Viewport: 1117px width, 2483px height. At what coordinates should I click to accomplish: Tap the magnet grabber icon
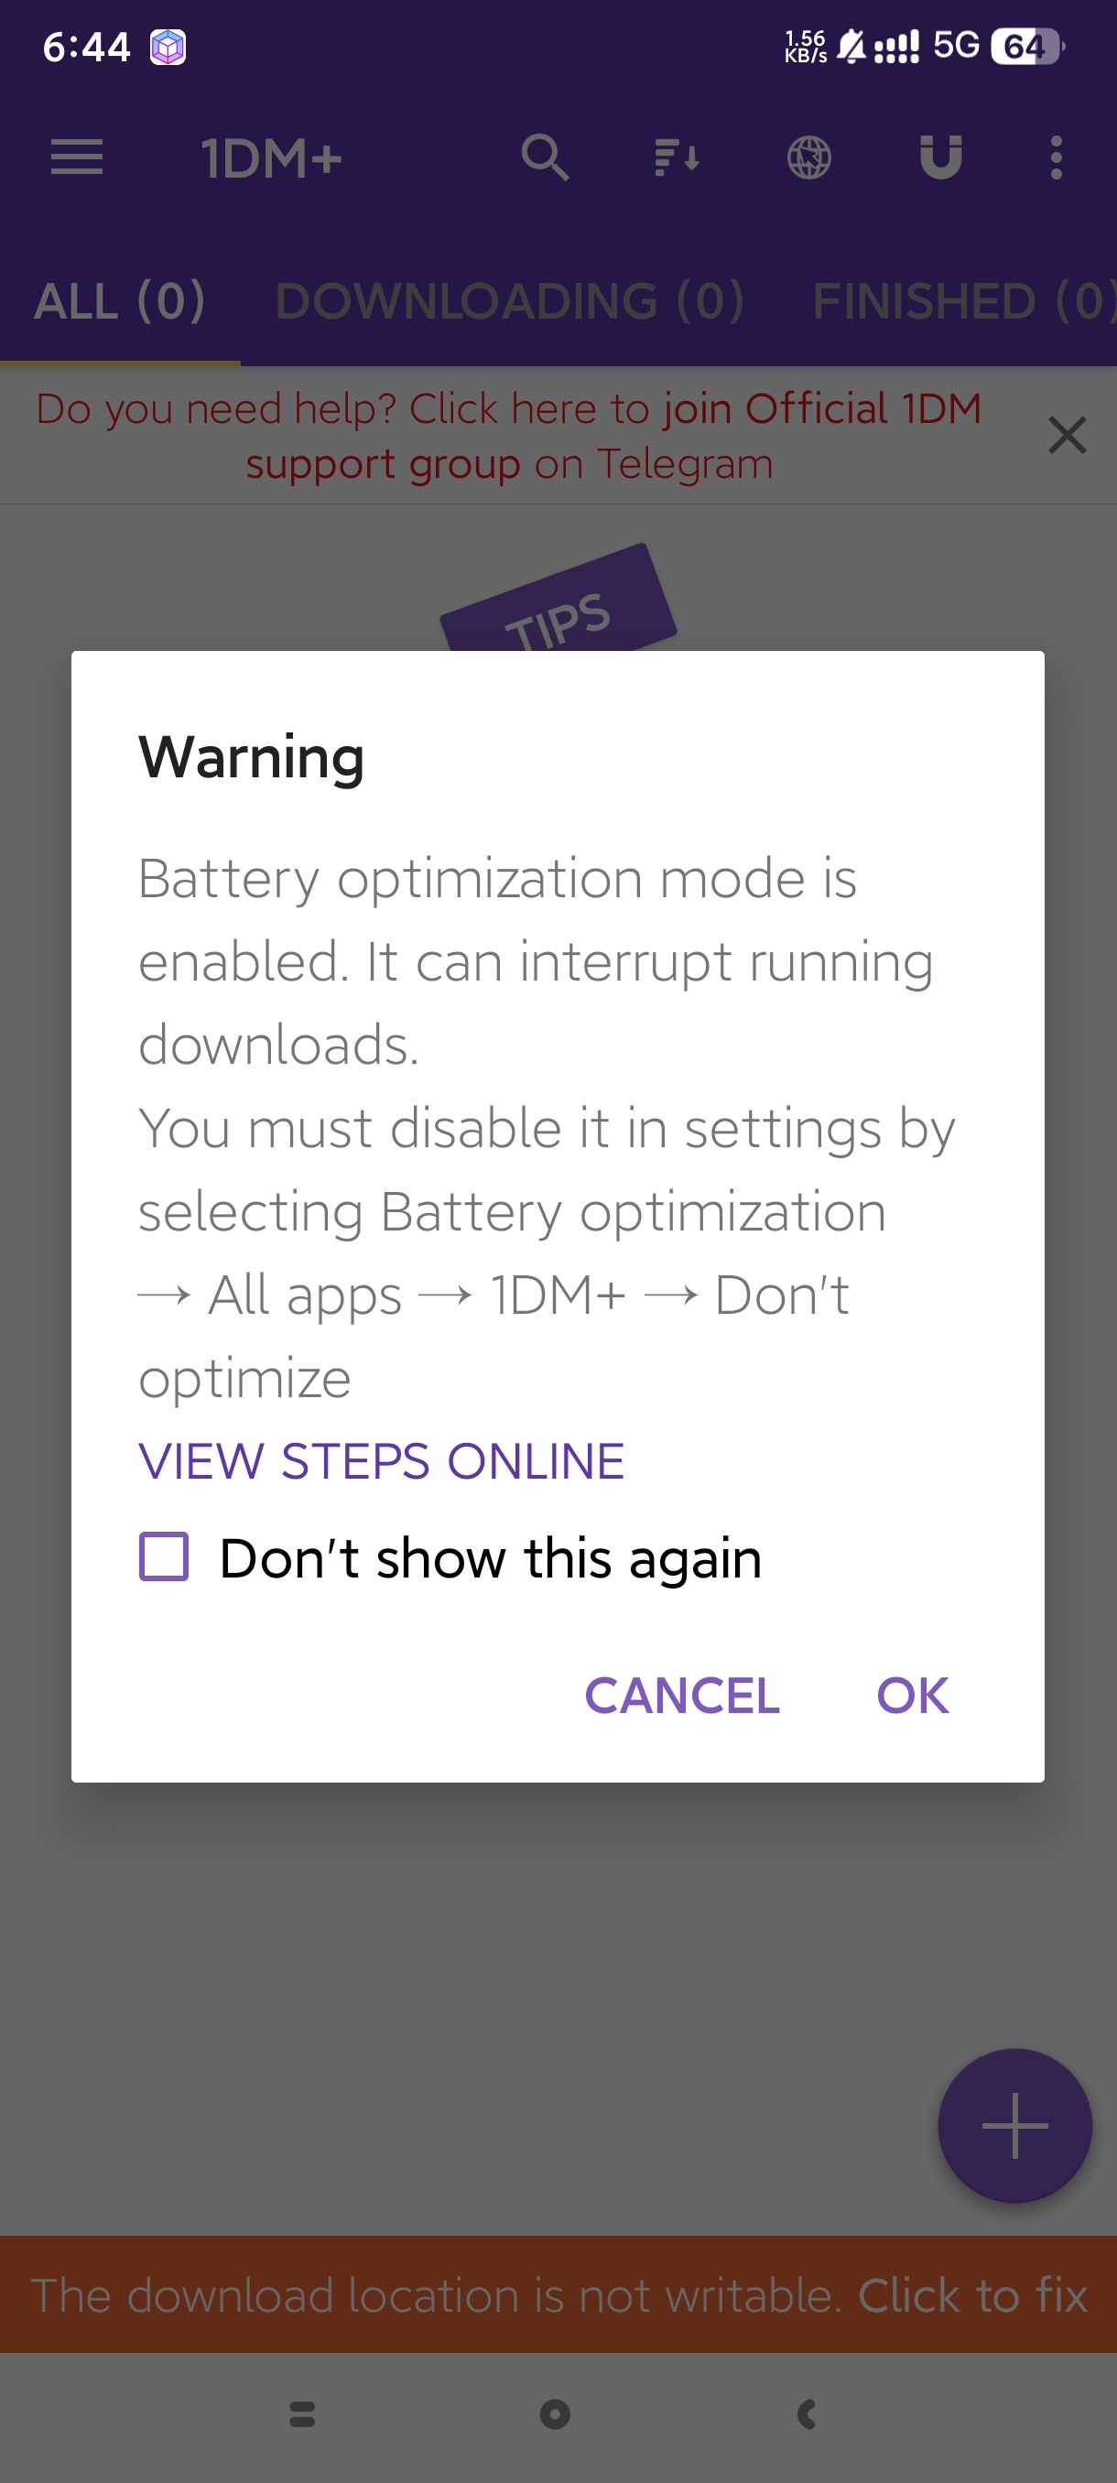point(940,157)
